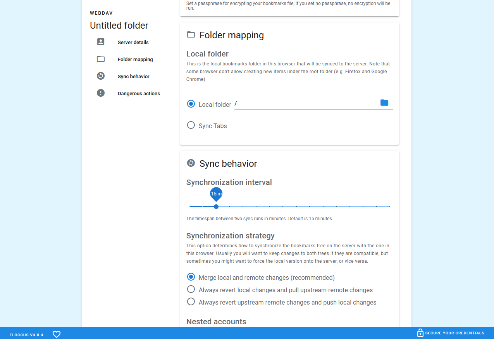Select Always revert local changes option
Image resolution: width=494 pixels, height=339 pixels.
point(191,289)
